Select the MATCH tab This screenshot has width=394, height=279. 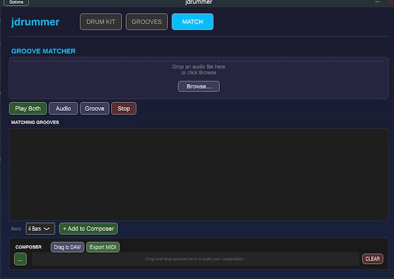point(192,22)
